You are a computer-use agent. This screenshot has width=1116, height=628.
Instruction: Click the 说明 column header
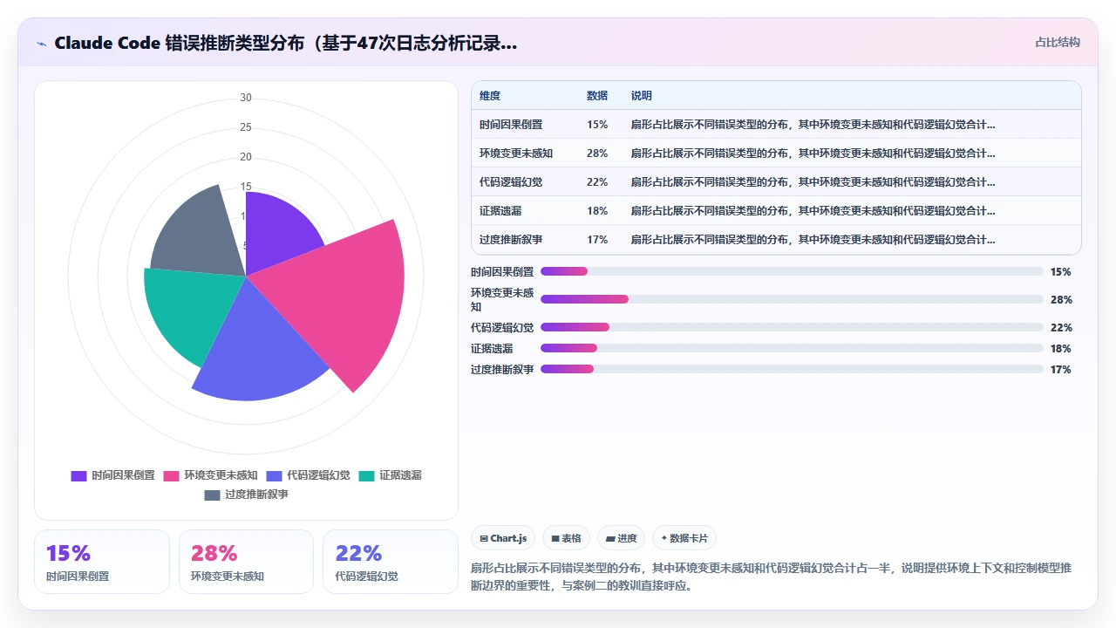pos(642,96)
